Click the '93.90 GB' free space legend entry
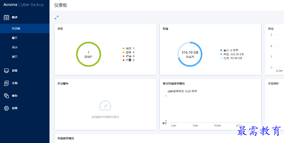The width and height of the screenshot is (284, 143). click(231, 58)
